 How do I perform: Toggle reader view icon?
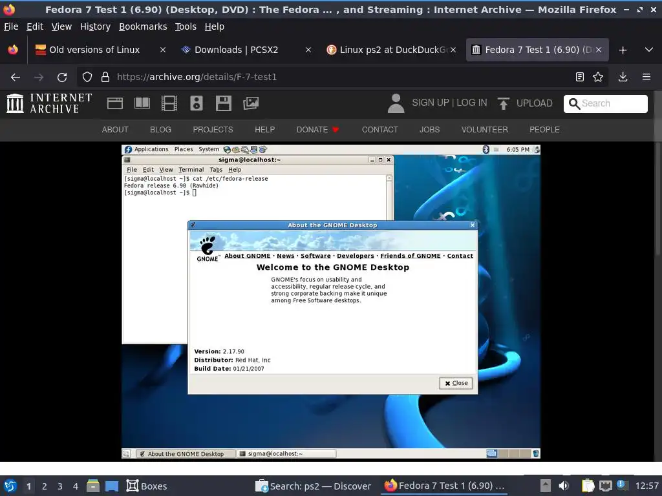point(580,77)
